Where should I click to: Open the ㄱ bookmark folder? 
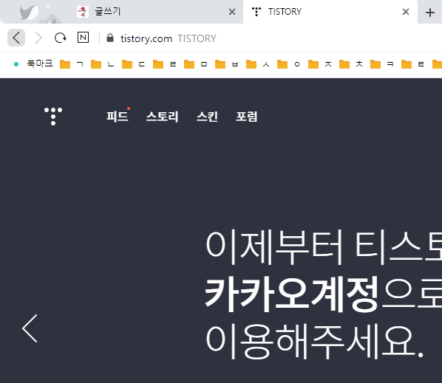[72, 64]
